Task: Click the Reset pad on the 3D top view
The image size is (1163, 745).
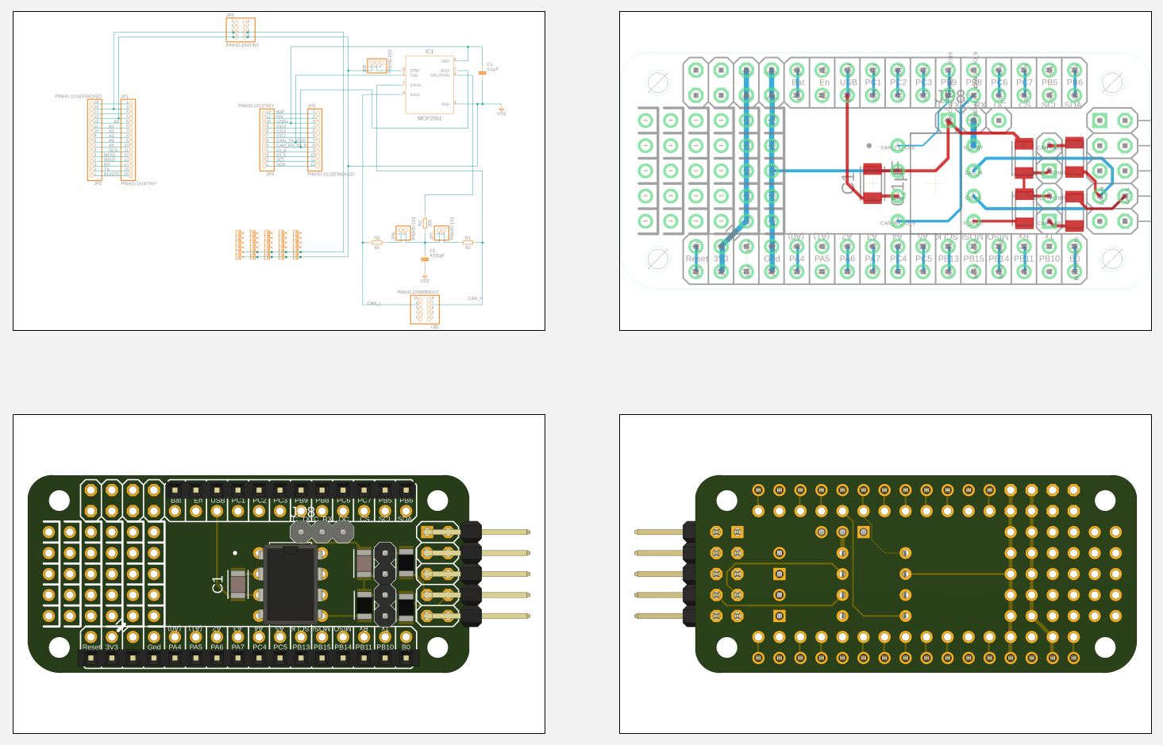Action: 90,636
